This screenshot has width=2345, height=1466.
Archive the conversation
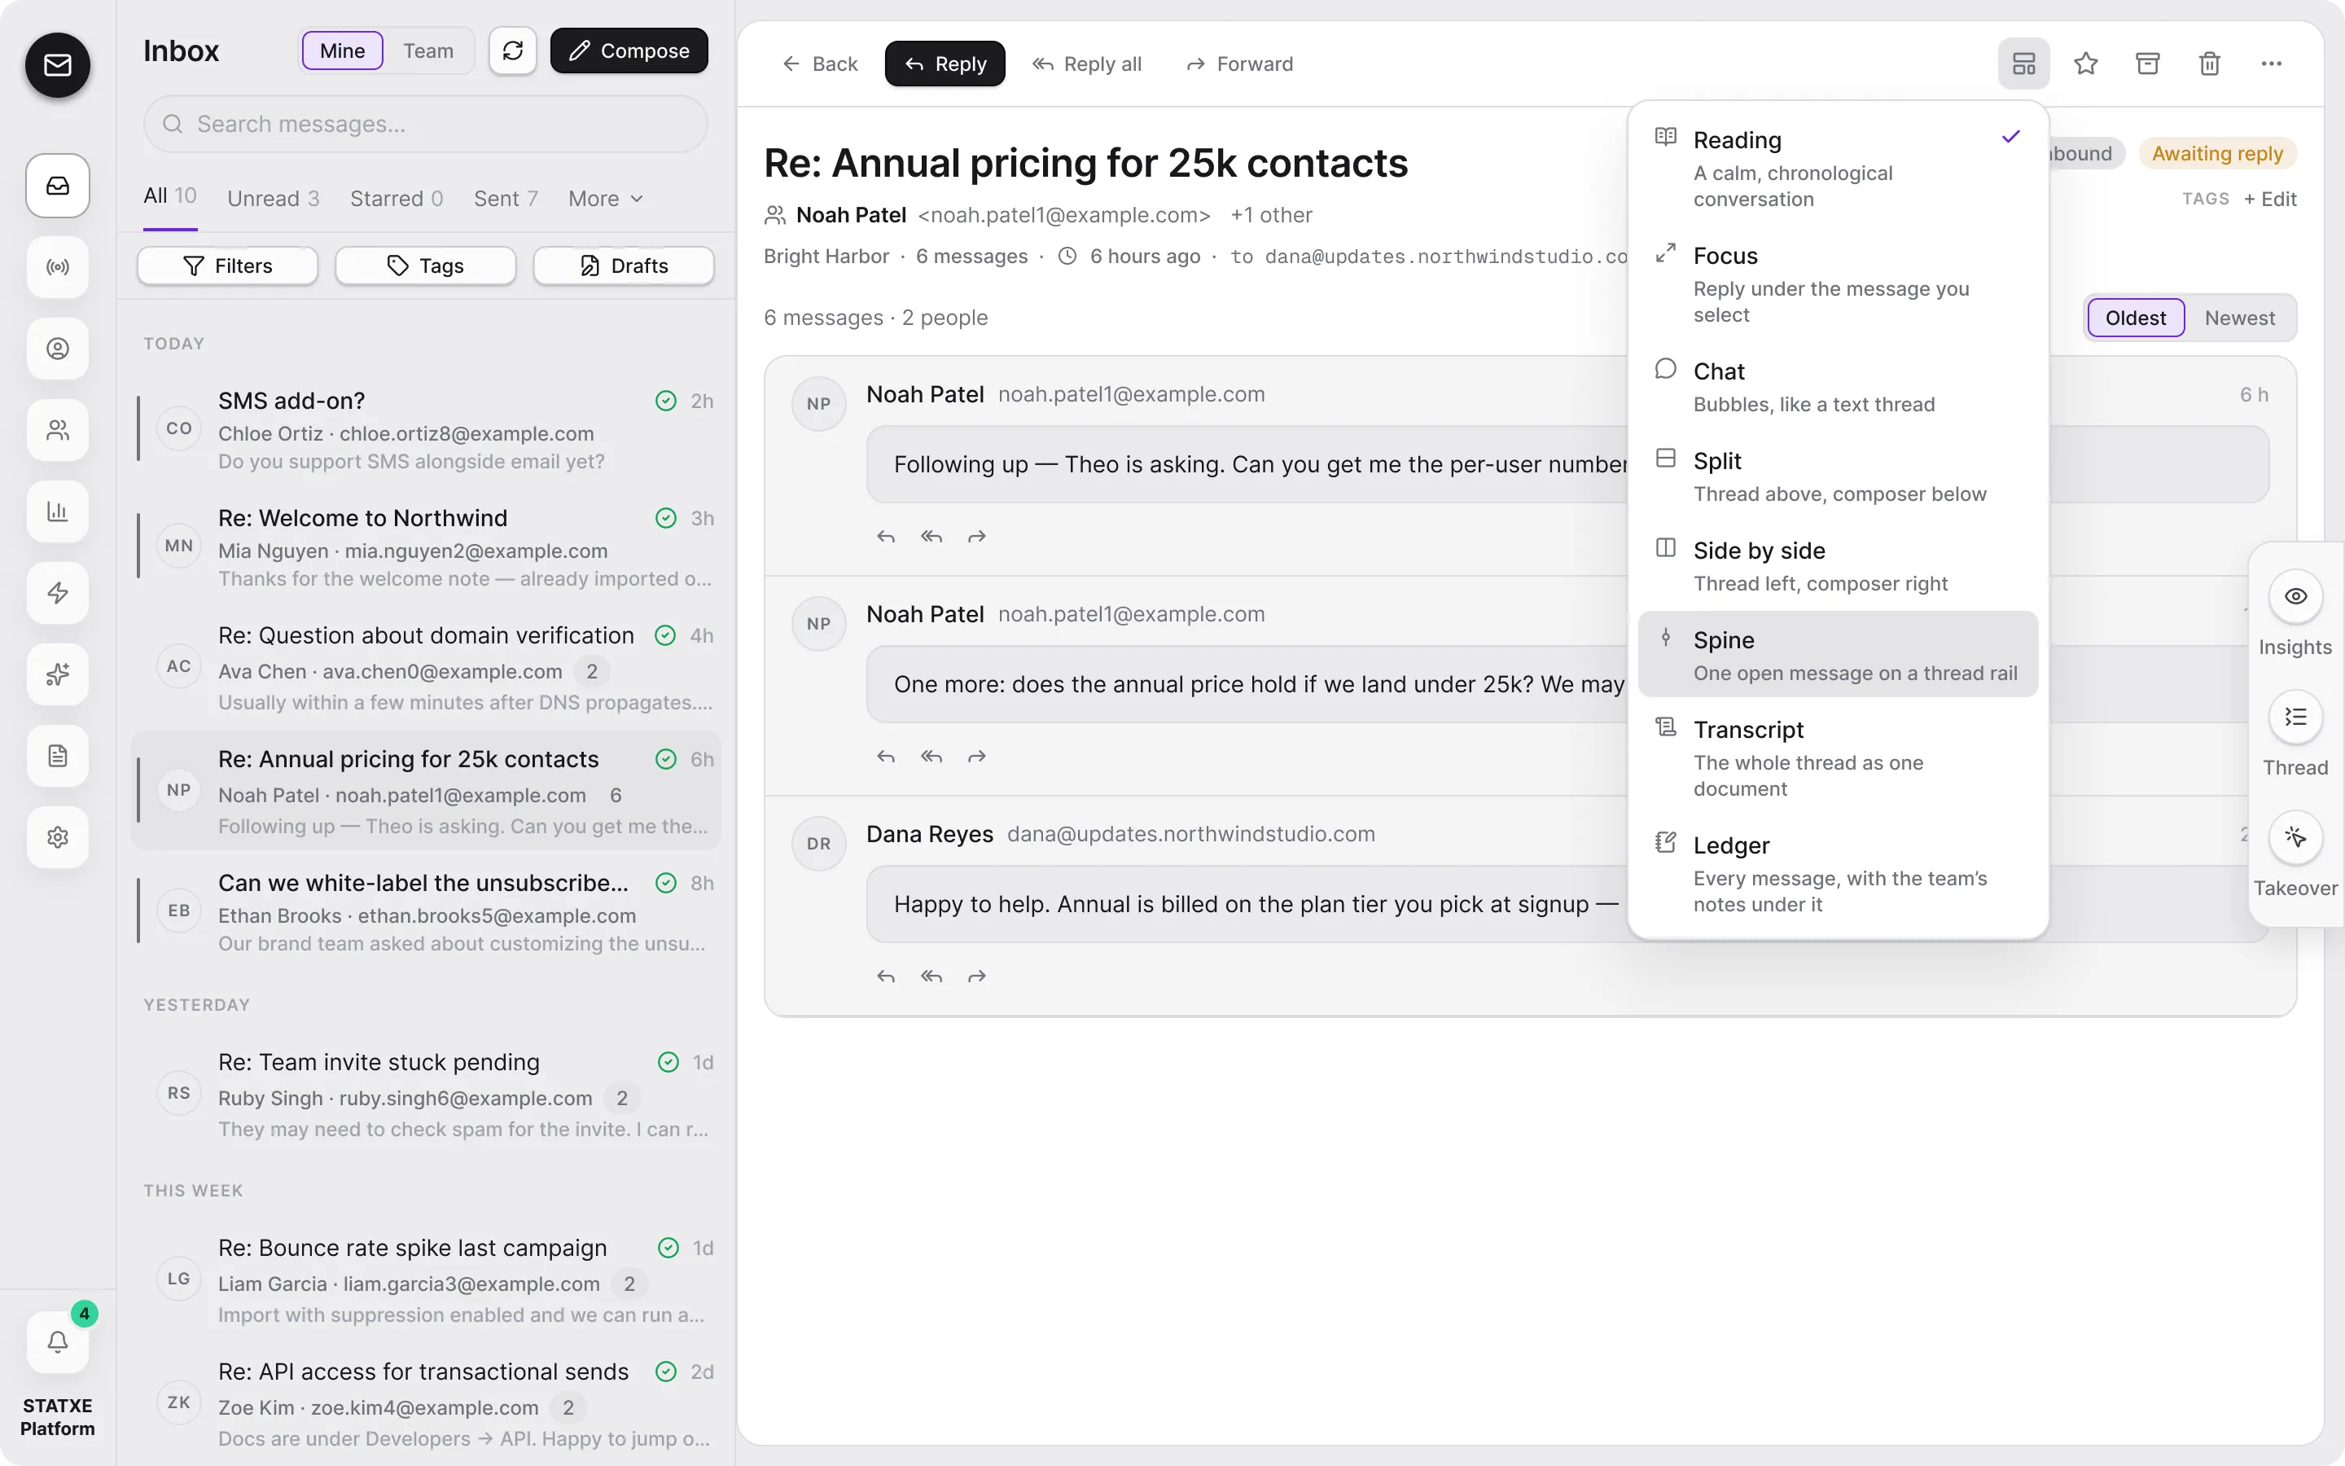tap(2147, 64)
